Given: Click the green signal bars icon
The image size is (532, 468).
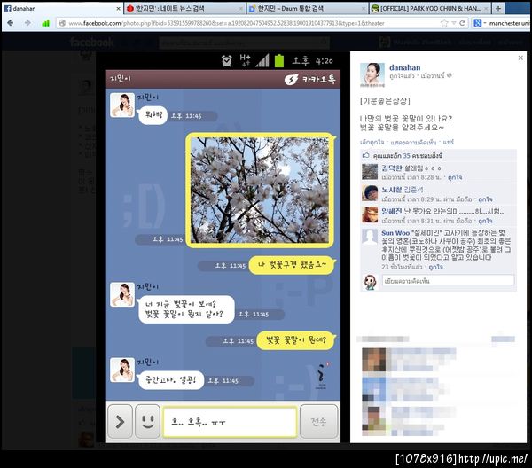Looking at the screenshot, I should coord(45,23).
